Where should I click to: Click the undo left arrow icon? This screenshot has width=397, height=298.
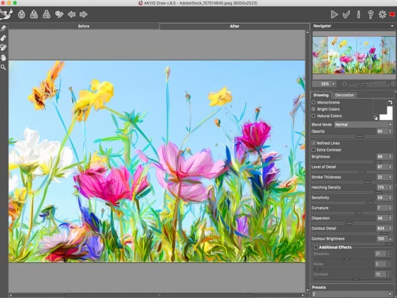[71, 14]
